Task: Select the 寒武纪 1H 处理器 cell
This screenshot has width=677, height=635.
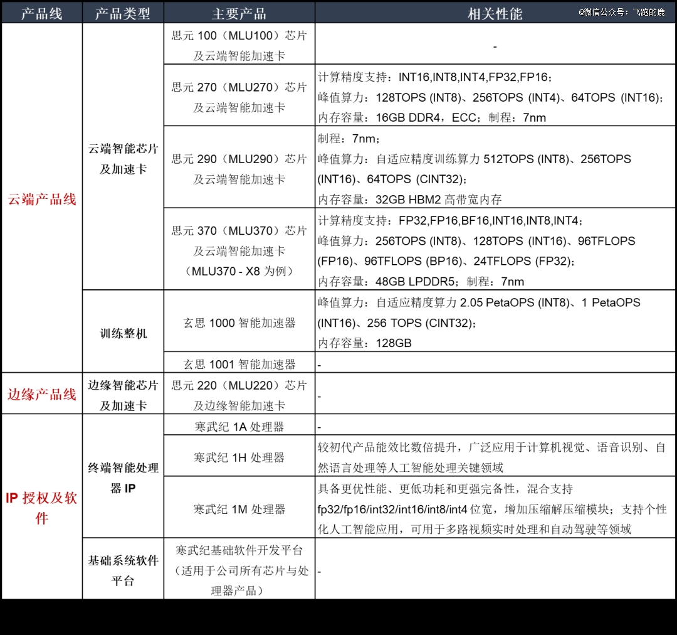Action: [x=239, y=456]
